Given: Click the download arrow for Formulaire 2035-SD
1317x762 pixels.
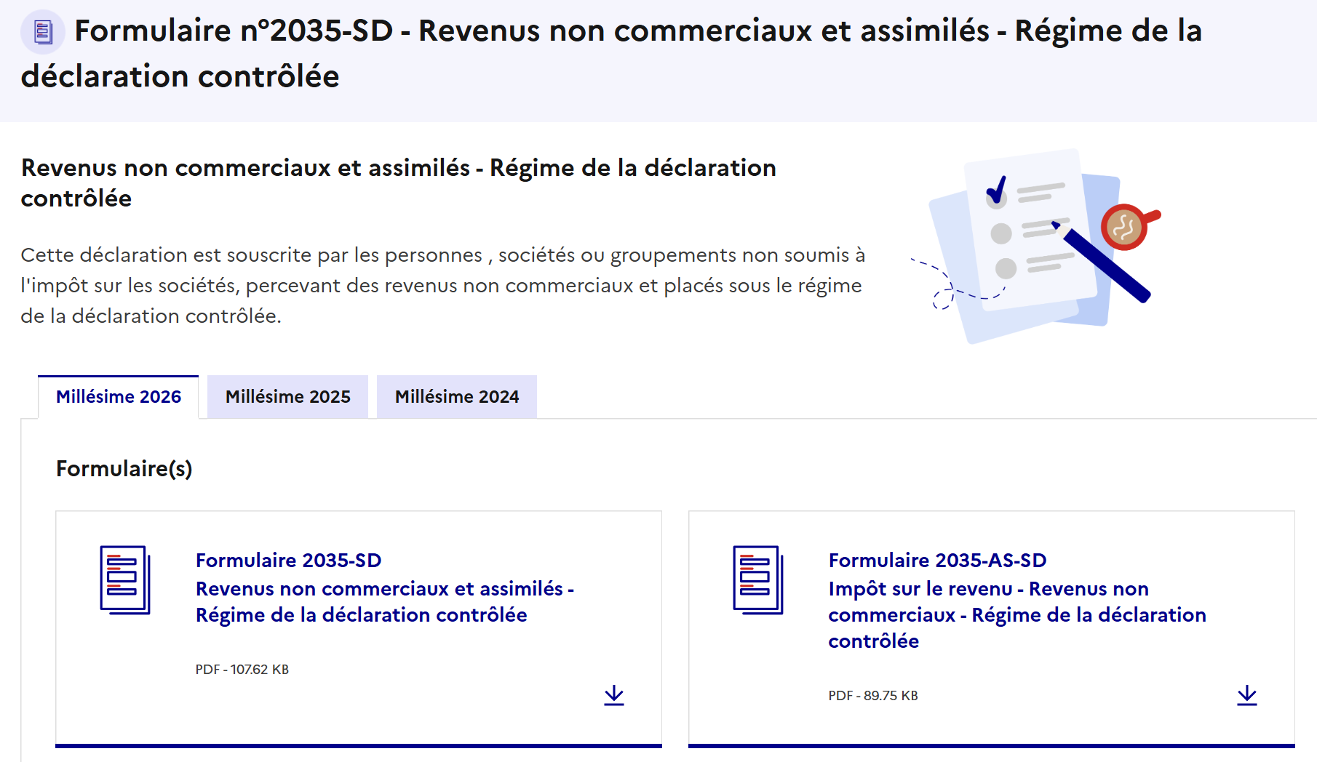Looking at the screenshot, I should pos(614,695).
